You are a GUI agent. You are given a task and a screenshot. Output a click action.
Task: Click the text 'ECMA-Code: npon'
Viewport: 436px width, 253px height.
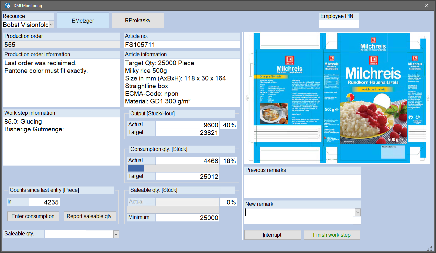coord(152,94)
